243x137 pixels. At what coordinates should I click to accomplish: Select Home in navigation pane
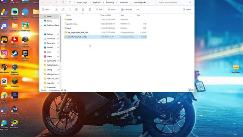50,16
